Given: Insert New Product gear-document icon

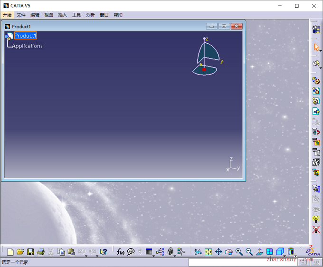Looking at the screenshot, I should click(316, 91).
